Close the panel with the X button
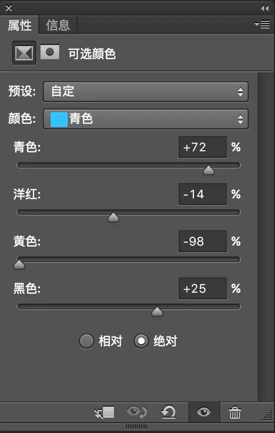Screen dimensions: 275x433 point(9,8)
